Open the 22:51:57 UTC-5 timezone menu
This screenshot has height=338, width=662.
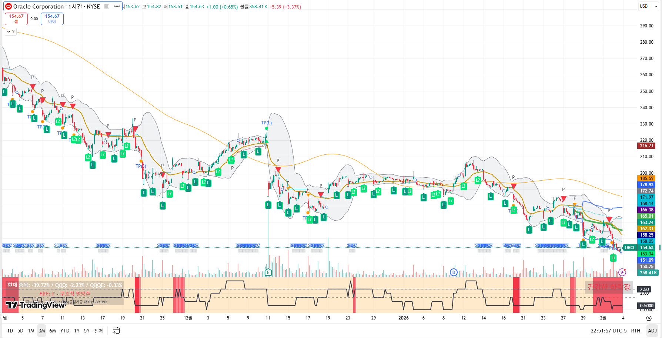coord(609,331)
